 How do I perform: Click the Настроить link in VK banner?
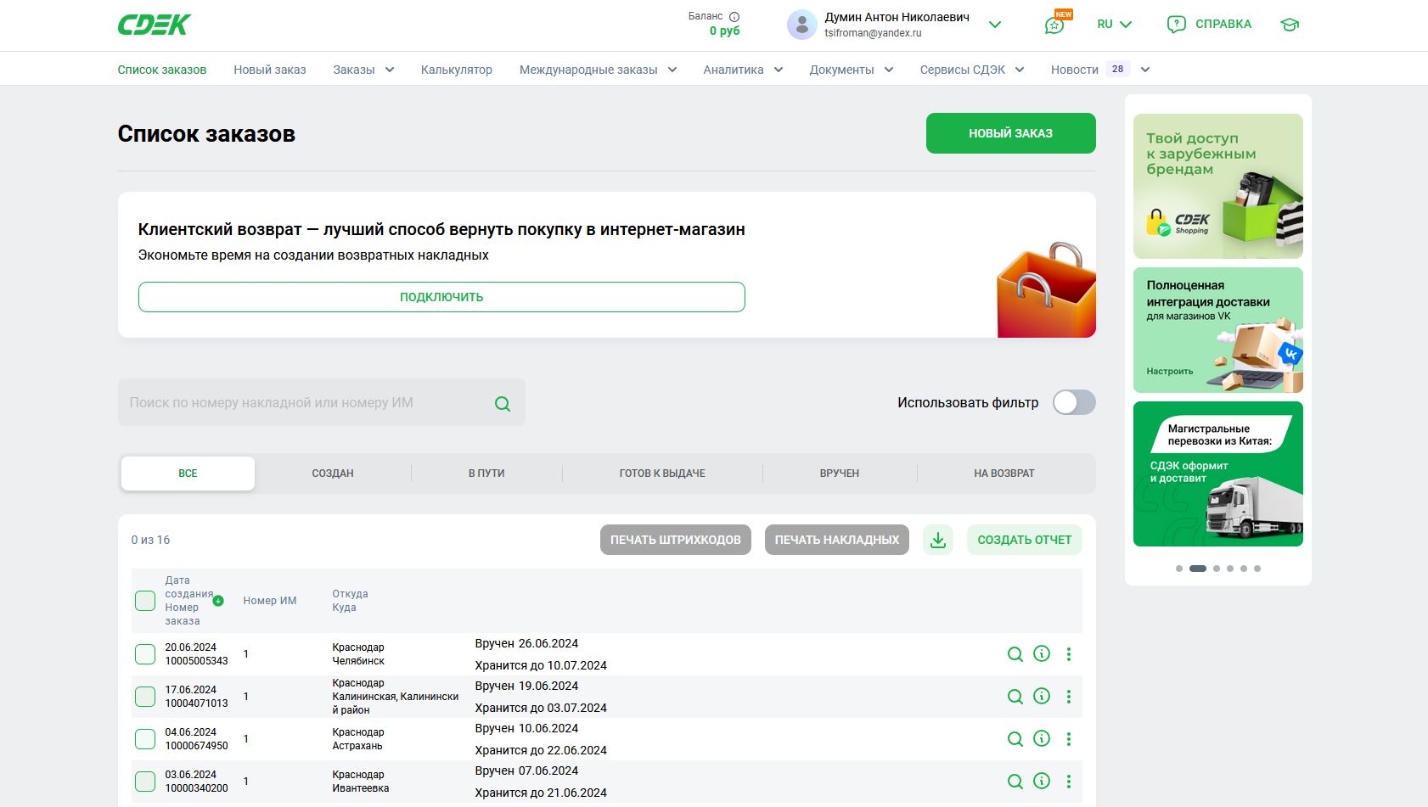pos(1170,371)
